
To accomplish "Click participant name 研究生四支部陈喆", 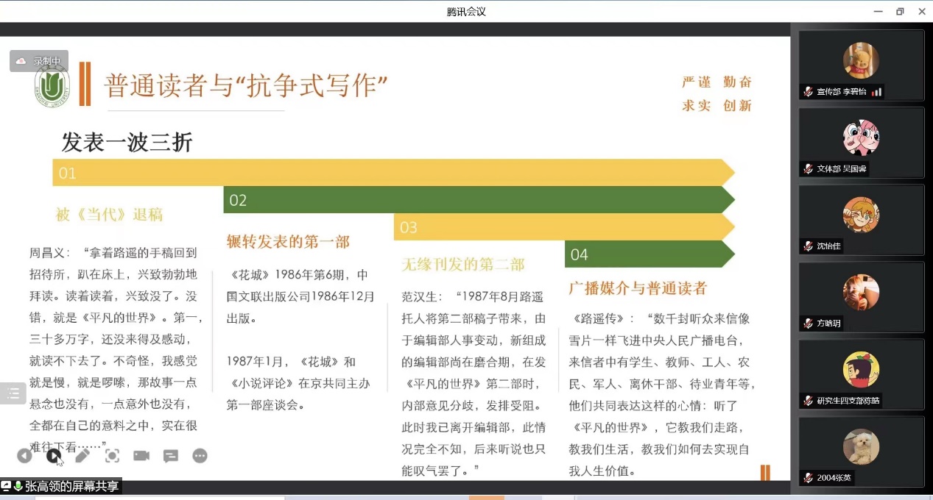I will point(848,401).
